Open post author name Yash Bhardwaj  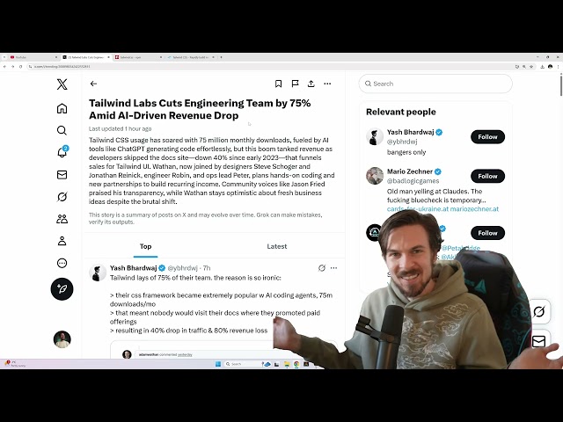click(133, 268)
